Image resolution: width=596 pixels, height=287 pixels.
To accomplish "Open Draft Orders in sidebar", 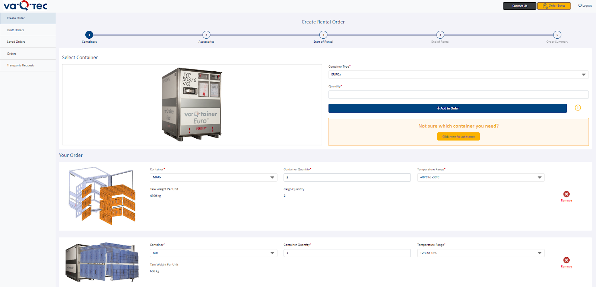I will point(28,30).
